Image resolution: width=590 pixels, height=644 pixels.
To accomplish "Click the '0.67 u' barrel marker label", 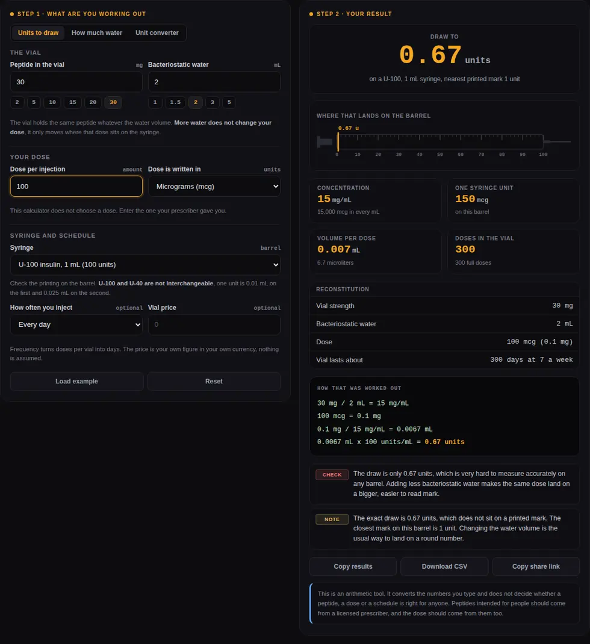I will click(349, 128).
